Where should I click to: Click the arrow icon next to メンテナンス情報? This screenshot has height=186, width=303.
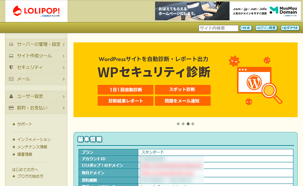[x=14, y=147]
